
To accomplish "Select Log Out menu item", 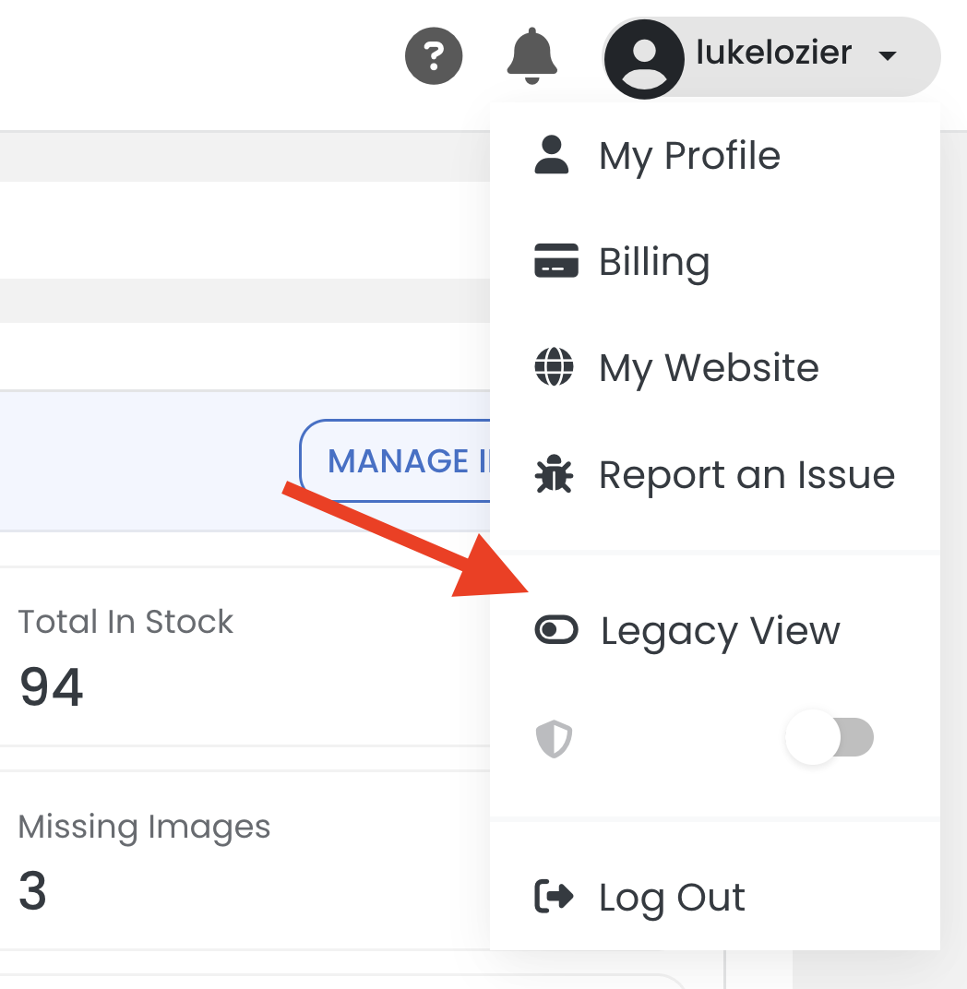I will [715, 897].
